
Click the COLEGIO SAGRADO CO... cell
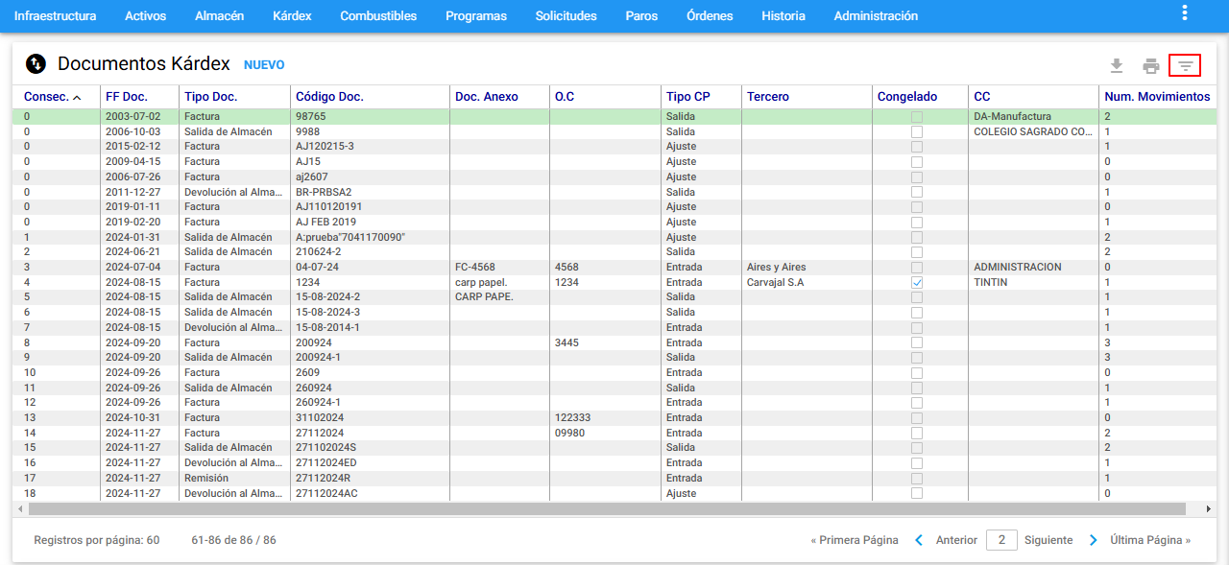1033,131
